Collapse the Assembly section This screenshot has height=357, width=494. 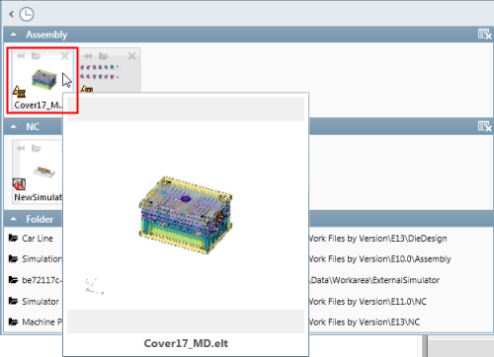click(14, 35)
